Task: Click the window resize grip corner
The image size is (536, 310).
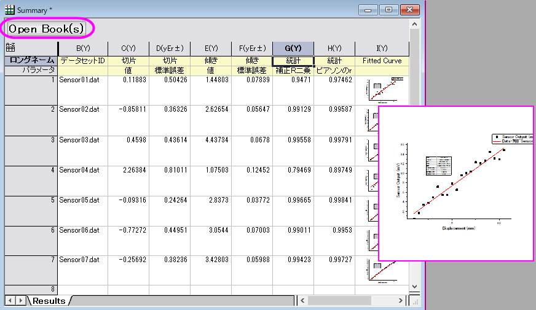Action: [416, 301]
